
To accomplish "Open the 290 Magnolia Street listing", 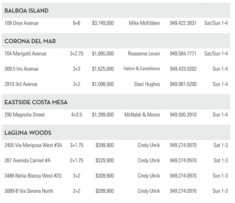I will click(25, 115).
